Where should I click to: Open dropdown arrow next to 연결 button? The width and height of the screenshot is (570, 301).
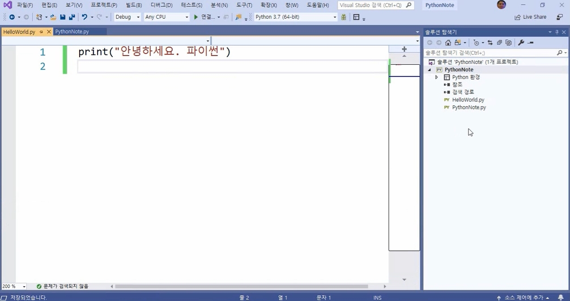tap(218, 17)
